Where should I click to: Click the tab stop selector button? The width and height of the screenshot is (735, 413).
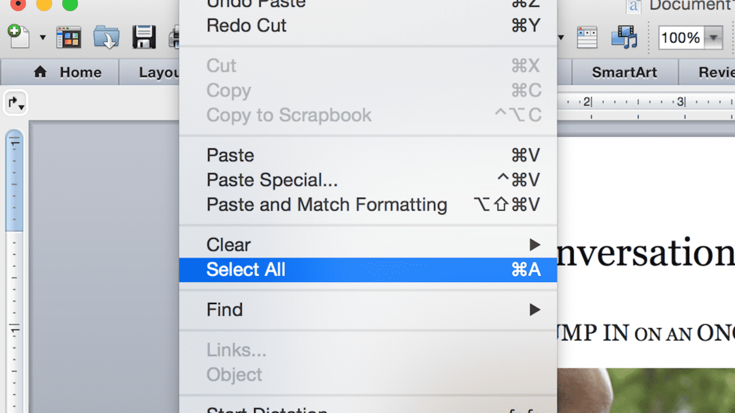(16, 103)
